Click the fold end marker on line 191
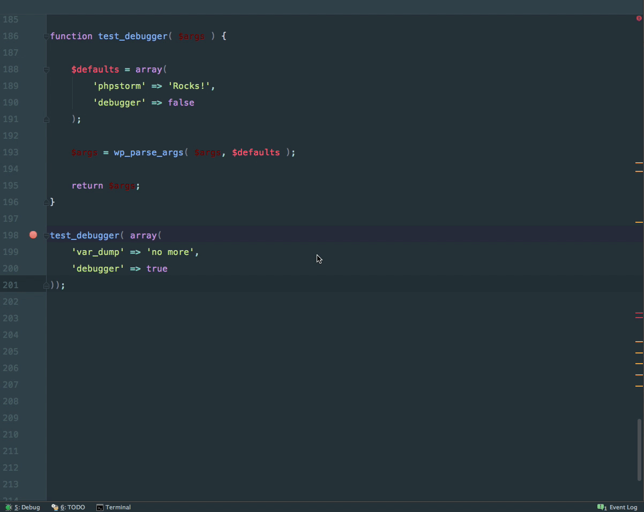The width and height of the screenshot is (644, 512). tap(46, 119)
